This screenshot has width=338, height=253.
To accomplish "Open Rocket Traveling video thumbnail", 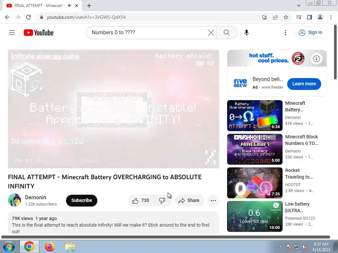I will point(254,183).
